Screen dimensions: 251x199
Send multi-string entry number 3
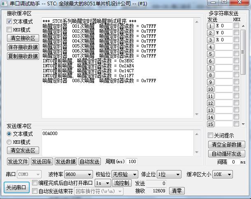(x=210, y=40)
